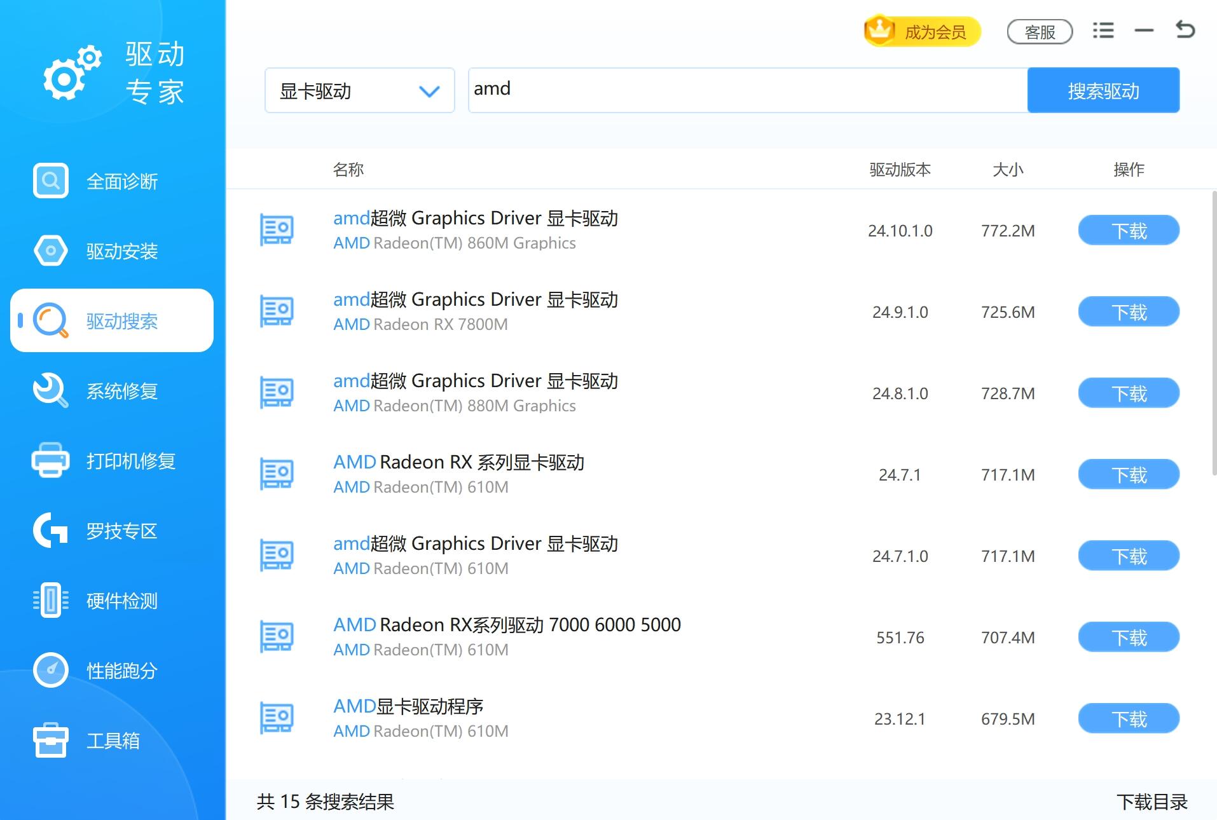
Task: Download driver version 23.12.1
Action: point(1129,718)
